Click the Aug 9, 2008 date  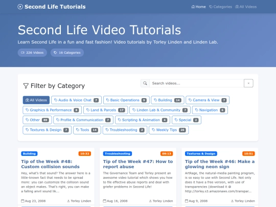pyautogui.click(x=196, y=201)
